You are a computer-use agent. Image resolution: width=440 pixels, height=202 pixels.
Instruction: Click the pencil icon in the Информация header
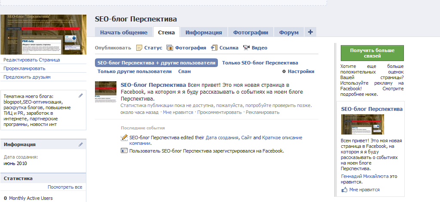[x=81, y=144]
